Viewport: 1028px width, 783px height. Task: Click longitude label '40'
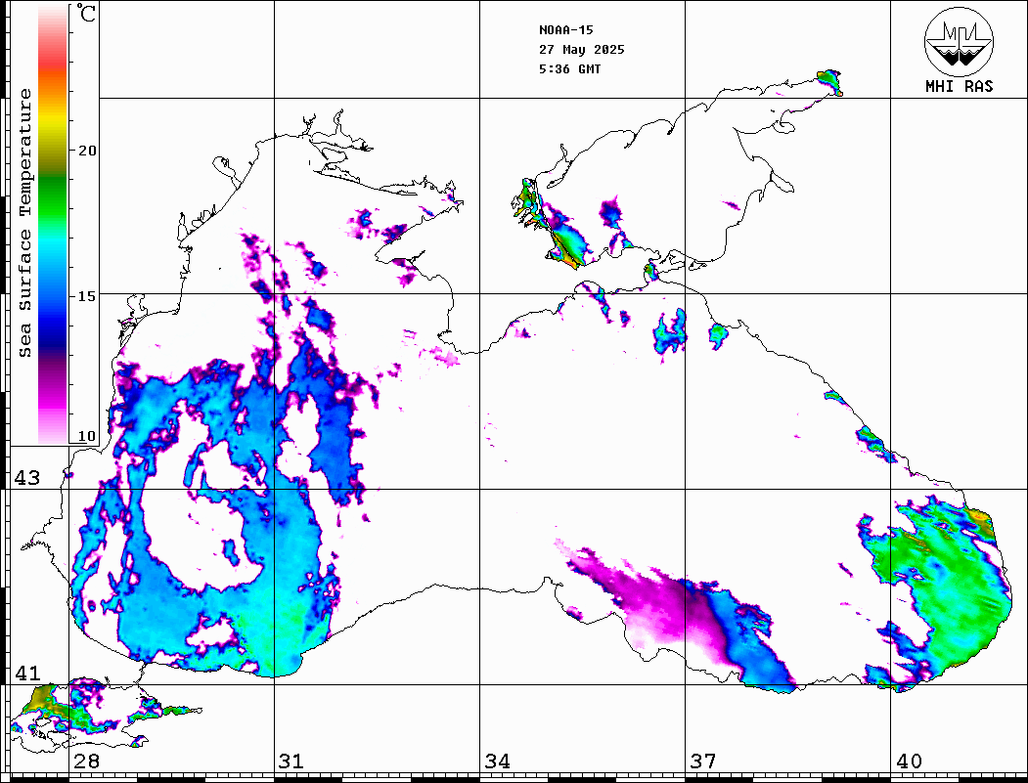(x=909, y=761)
